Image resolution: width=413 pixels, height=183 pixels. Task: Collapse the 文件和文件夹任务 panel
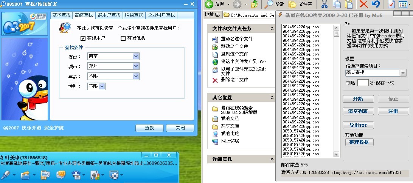coord(272,28)
